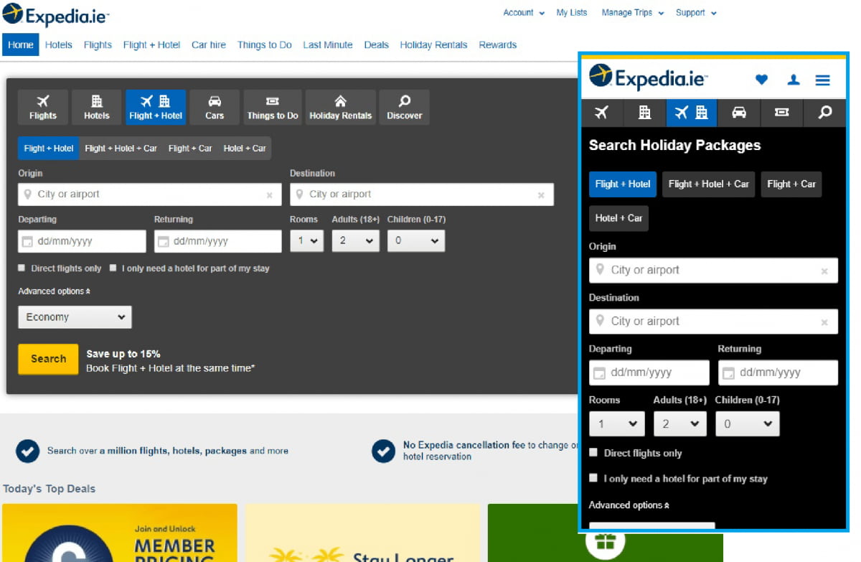Open the Economy cabin class dropdown
The width and height of the screenshot is (861, 562).
tap(75, 317)
